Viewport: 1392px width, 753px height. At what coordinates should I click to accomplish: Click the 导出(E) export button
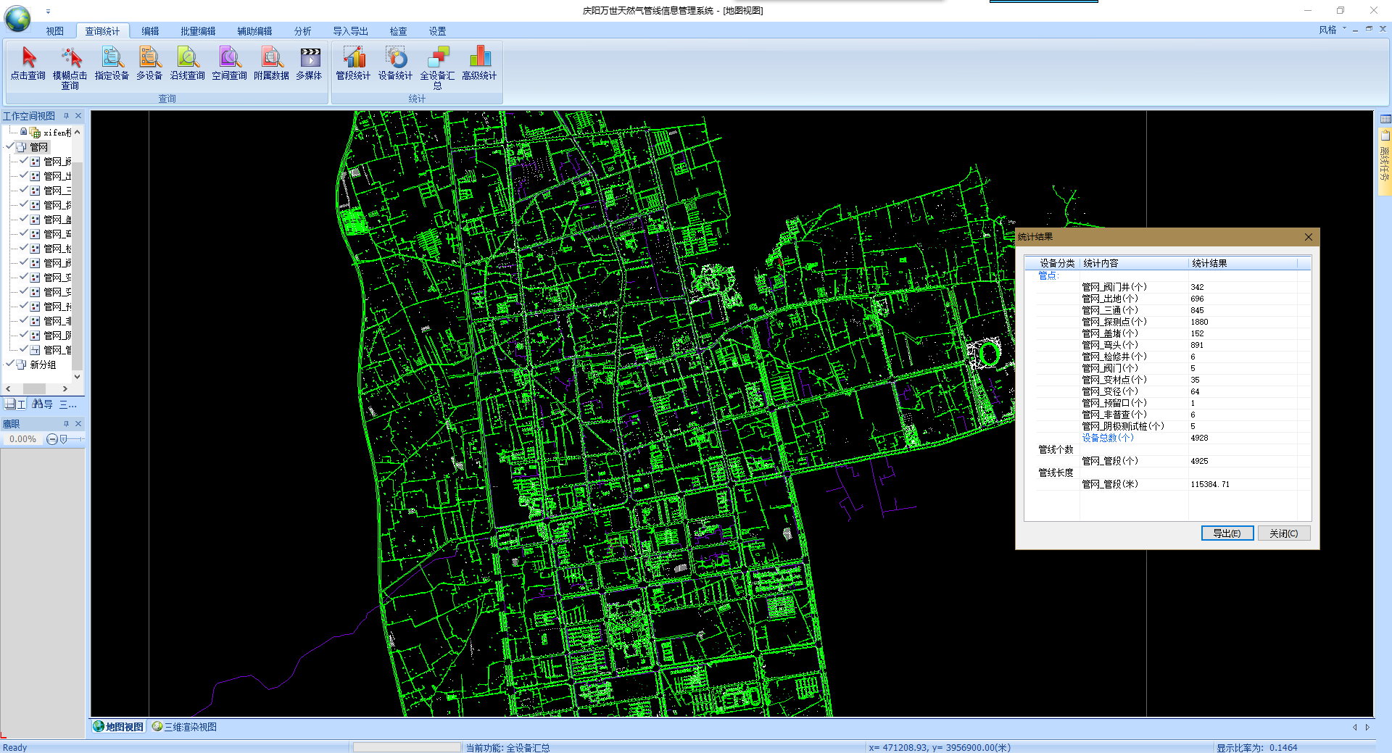[1227, 533]
